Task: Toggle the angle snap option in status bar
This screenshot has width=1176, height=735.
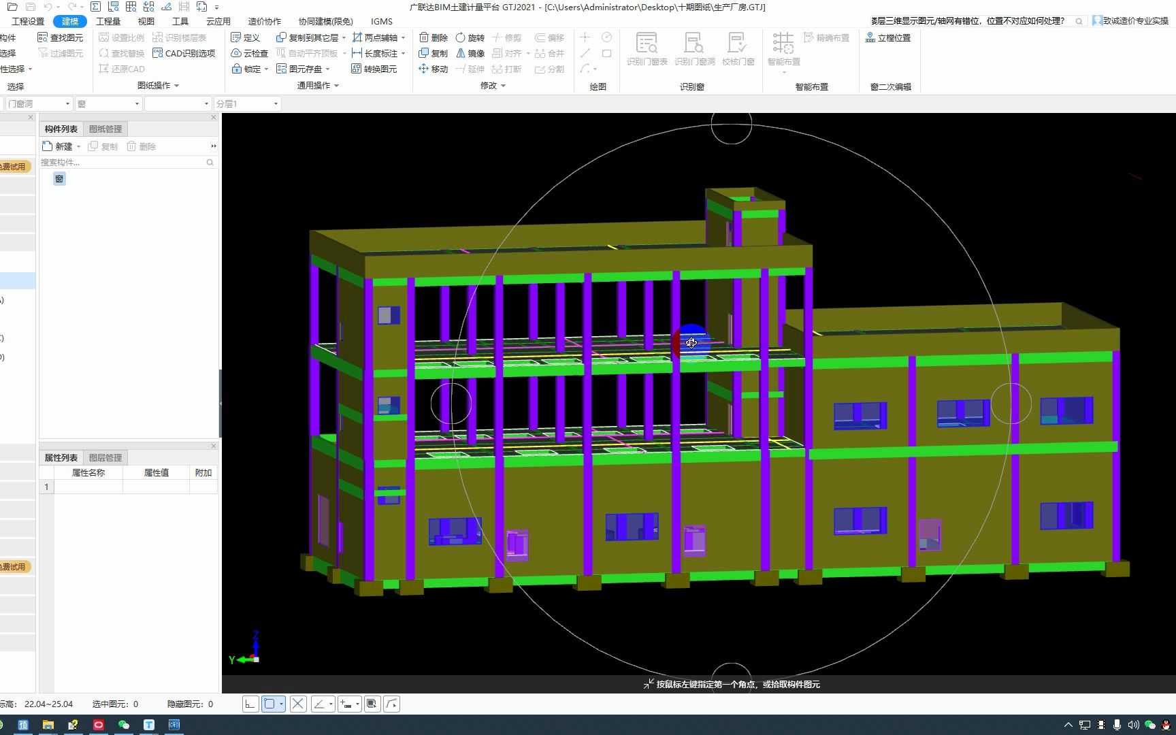Action: pos(322,704)
